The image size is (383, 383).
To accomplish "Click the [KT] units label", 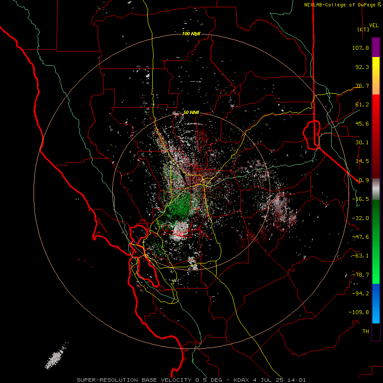I will (363, 29).
